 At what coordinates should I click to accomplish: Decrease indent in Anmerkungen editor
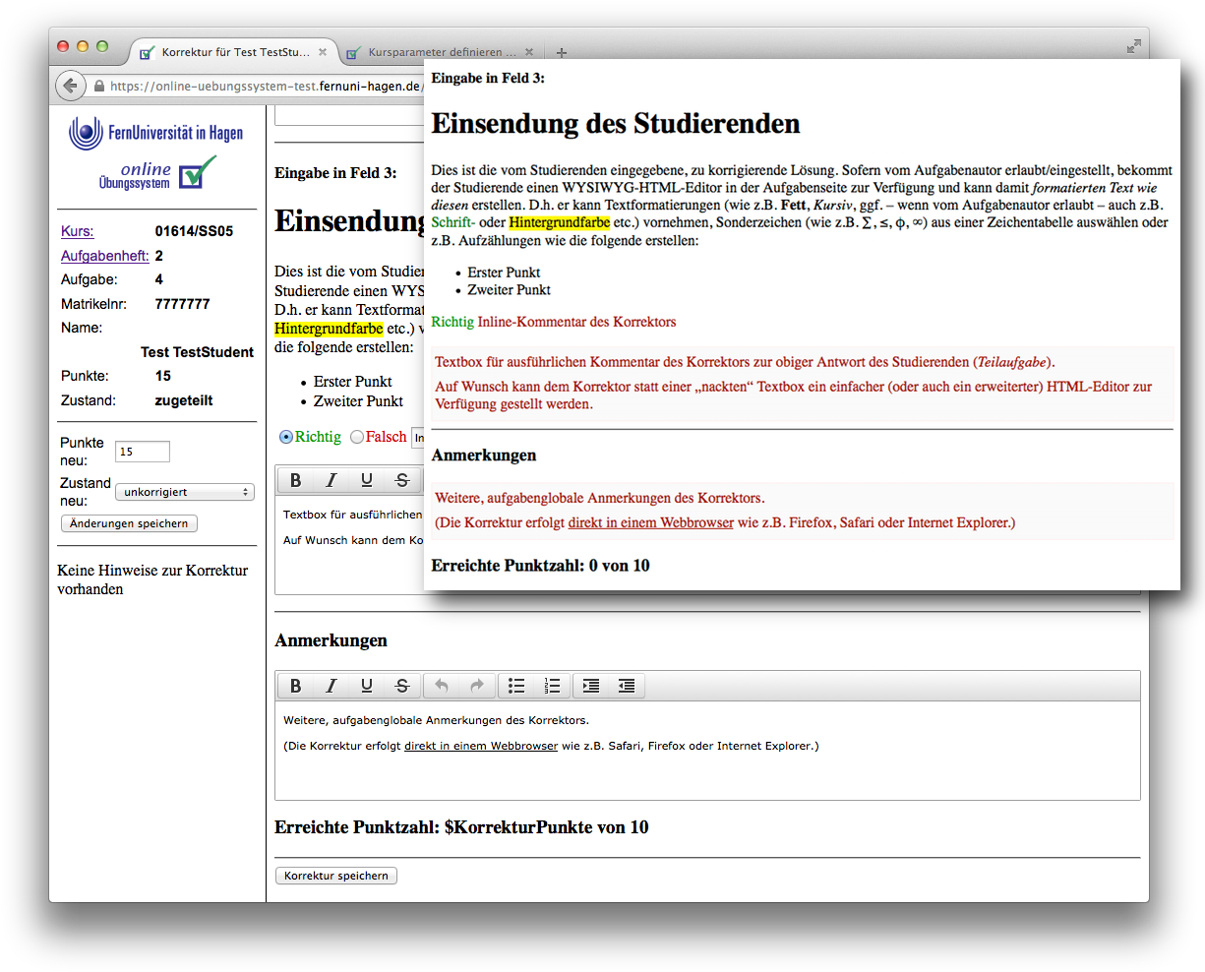[627, 686]
